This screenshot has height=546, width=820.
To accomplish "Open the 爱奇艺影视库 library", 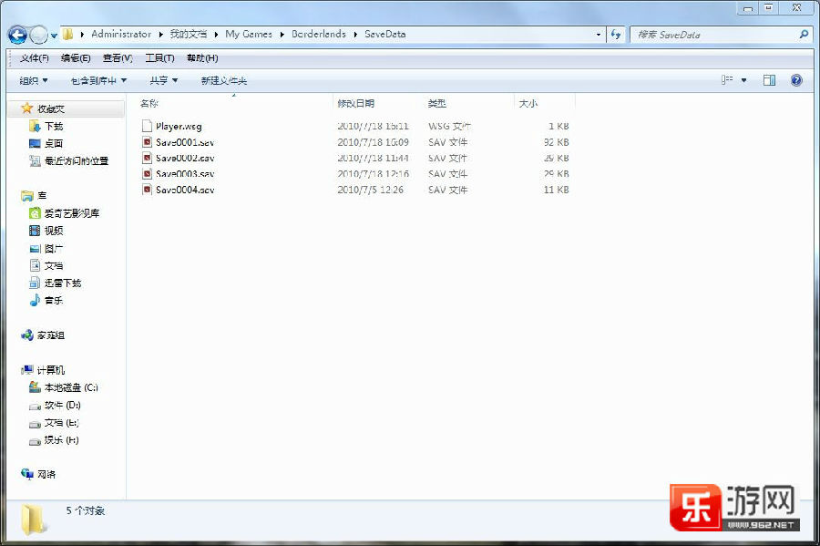I will pos(72,213).
